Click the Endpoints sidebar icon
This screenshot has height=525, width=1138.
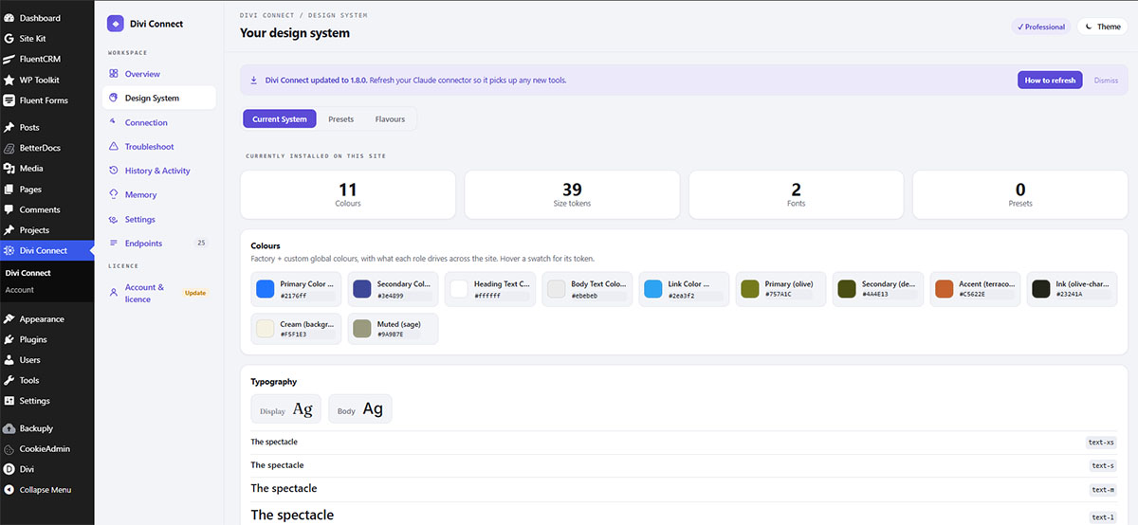(x=114, y=244)
